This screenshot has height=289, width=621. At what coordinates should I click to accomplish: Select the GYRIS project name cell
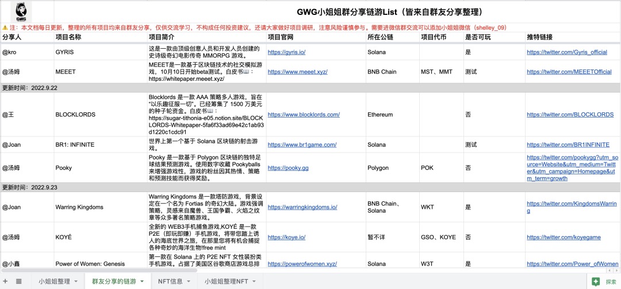pyautogui.click(x=100, y=52)
